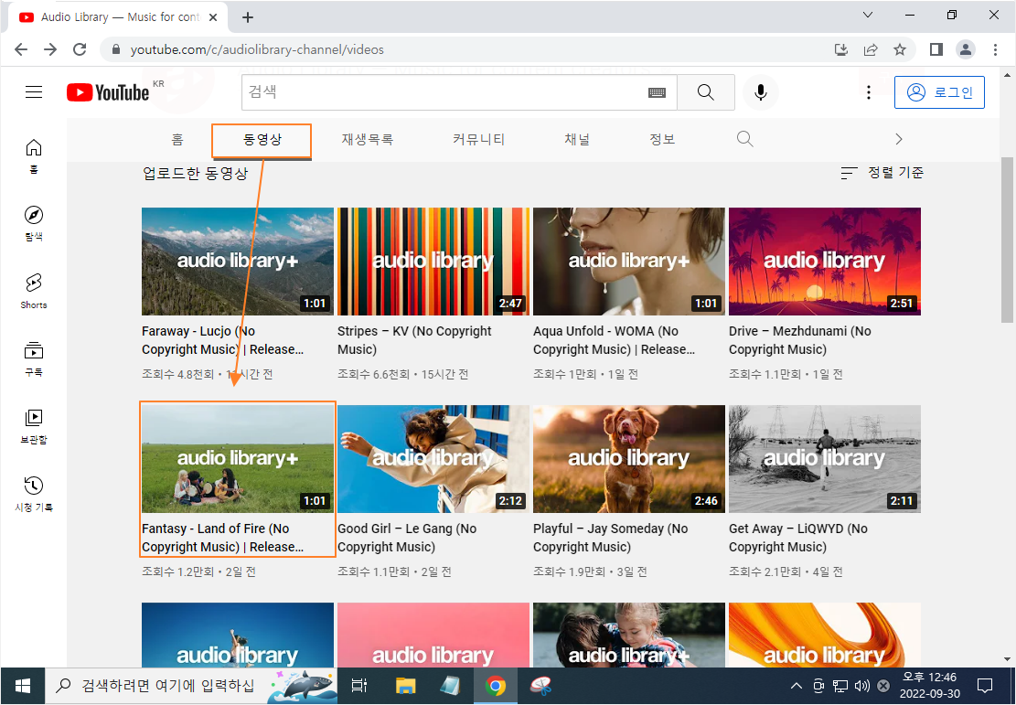Viewport: 1016px width, 705px height.
Task: Open Shorts in the left sidebar
Action: pyautogui.click(x=34, y=291)
